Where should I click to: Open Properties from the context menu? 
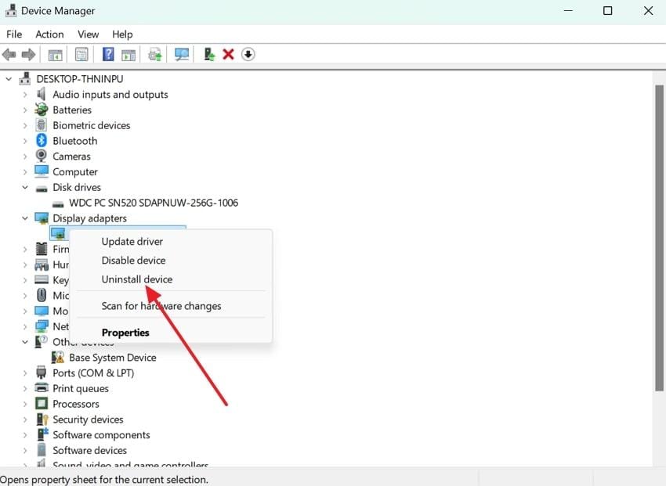click(125, 332)
